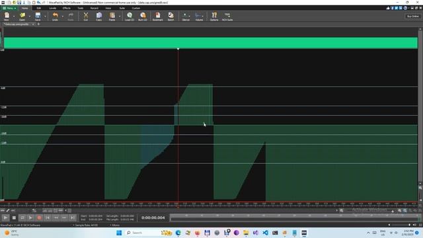Adjust the playback volume slider
423x238 pixels.
[x=401, y=225]
